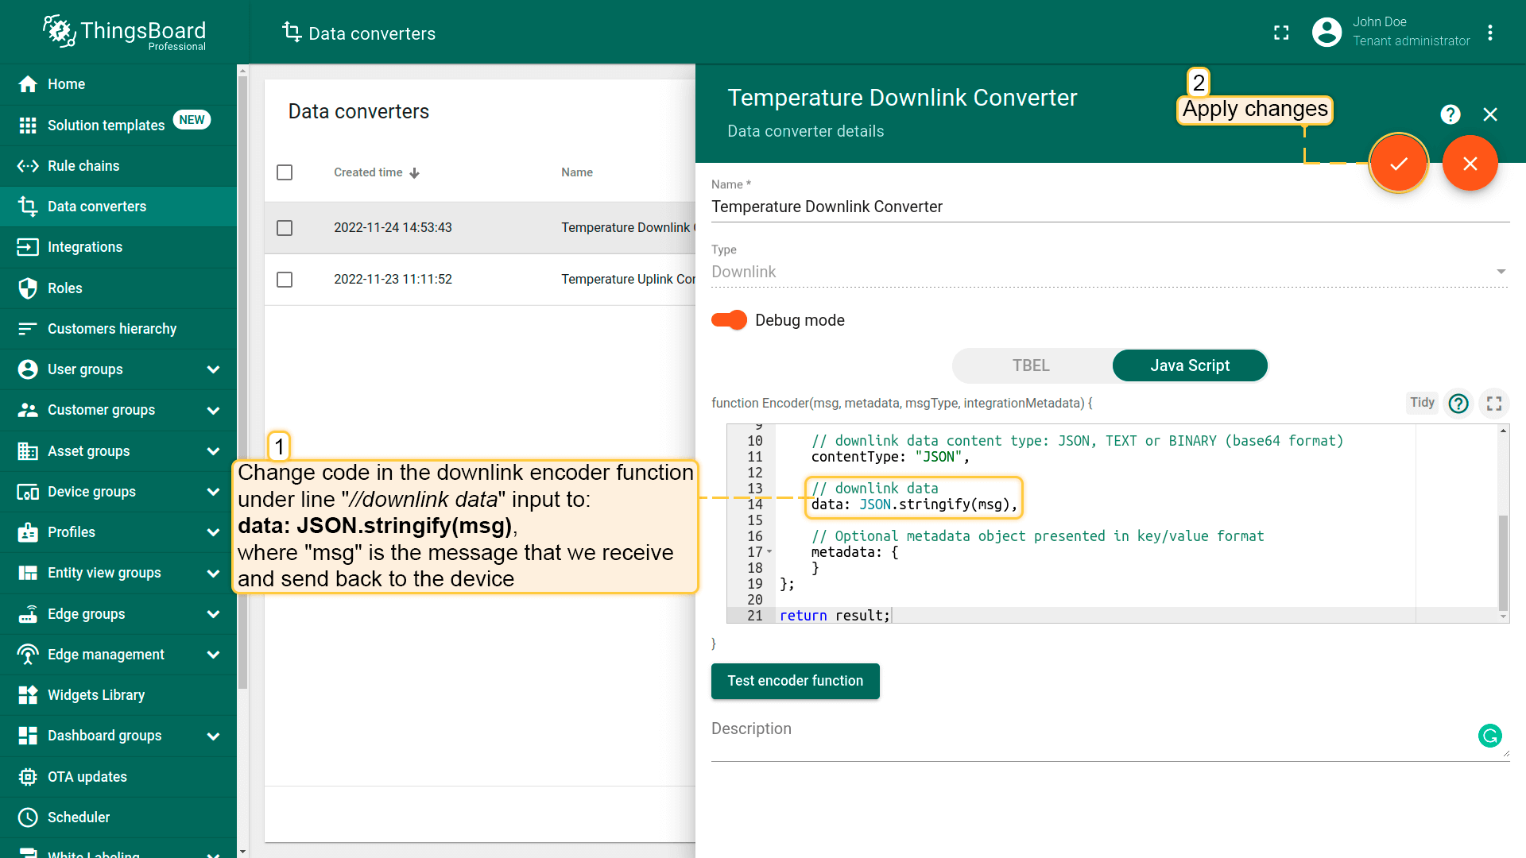
Task: Select all converters with the header checkbox
Action: click(285, 172)
